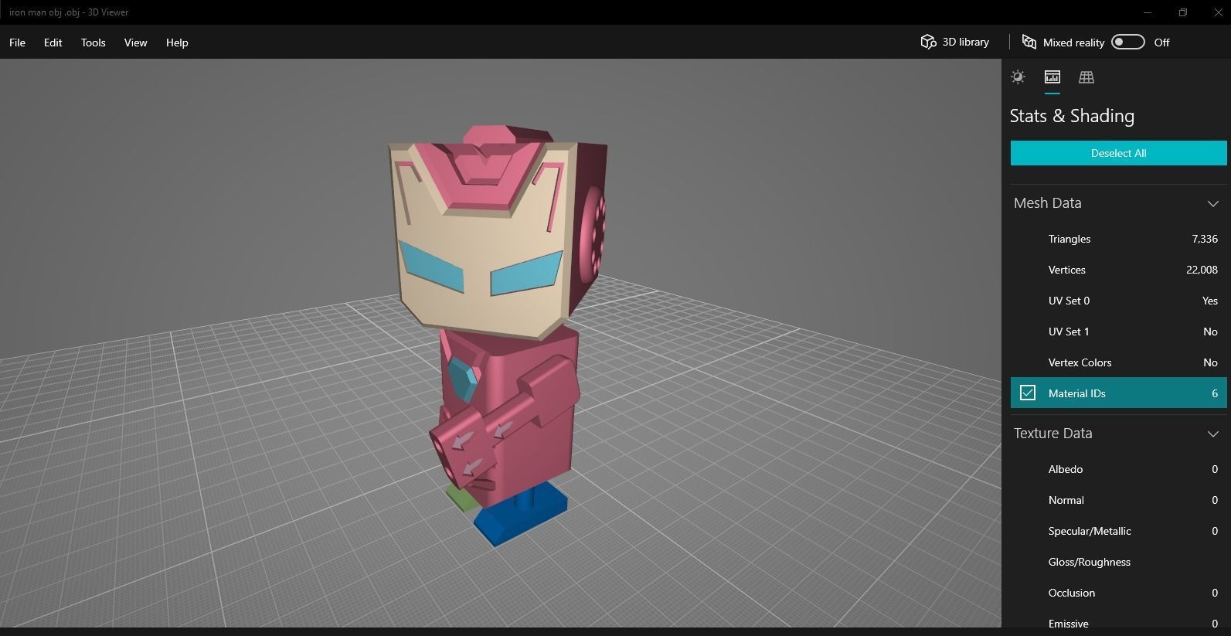Open the Grid & Views tab icon
This screenshot has width=1231, height=636.
[x=1086, y=77]
